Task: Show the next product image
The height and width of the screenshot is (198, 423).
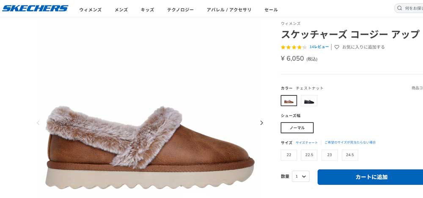Action: pos(261,123)
